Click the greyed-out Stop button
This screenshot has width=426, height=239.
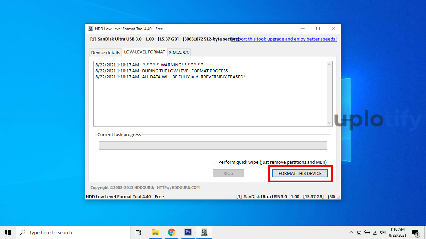[x=228, y=173]
